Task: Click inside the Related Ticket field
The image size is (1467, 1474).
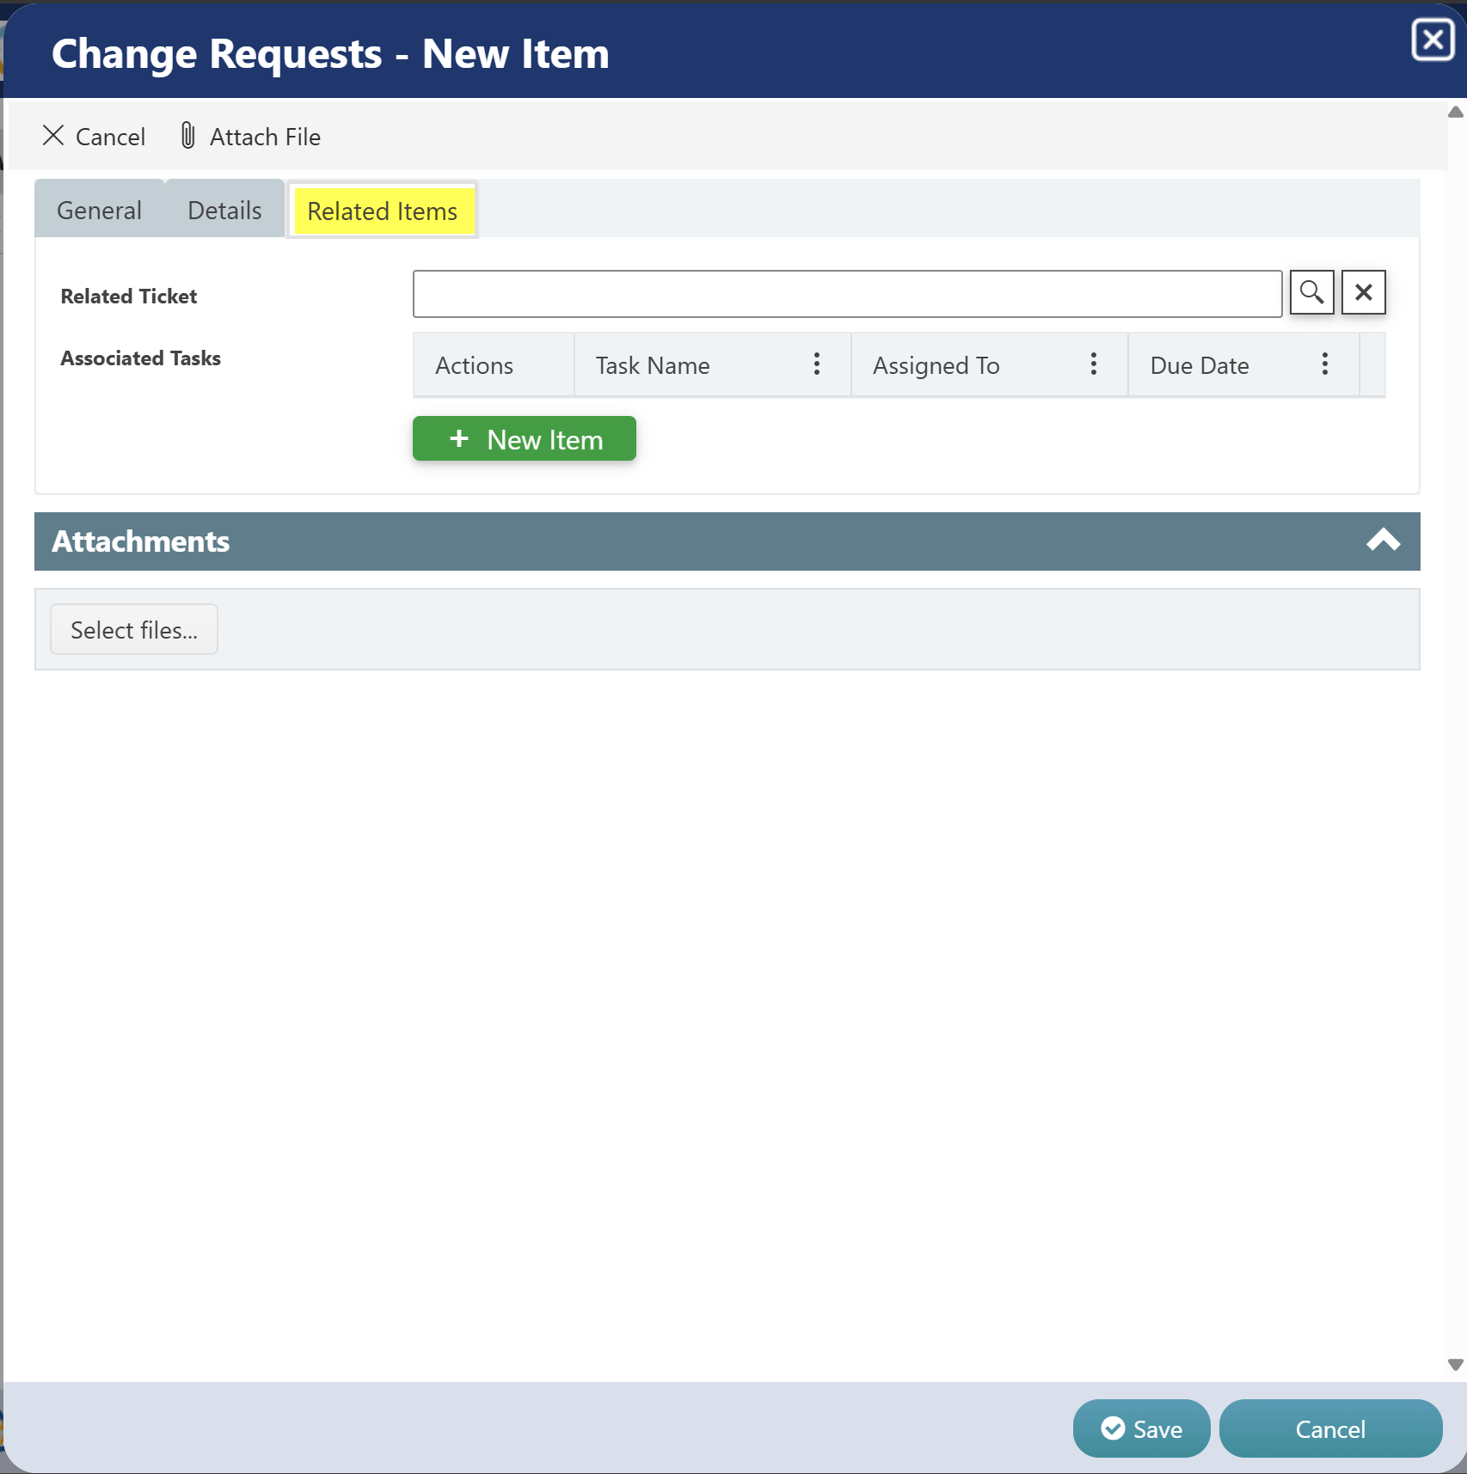Action: click(x=847, y=293)
